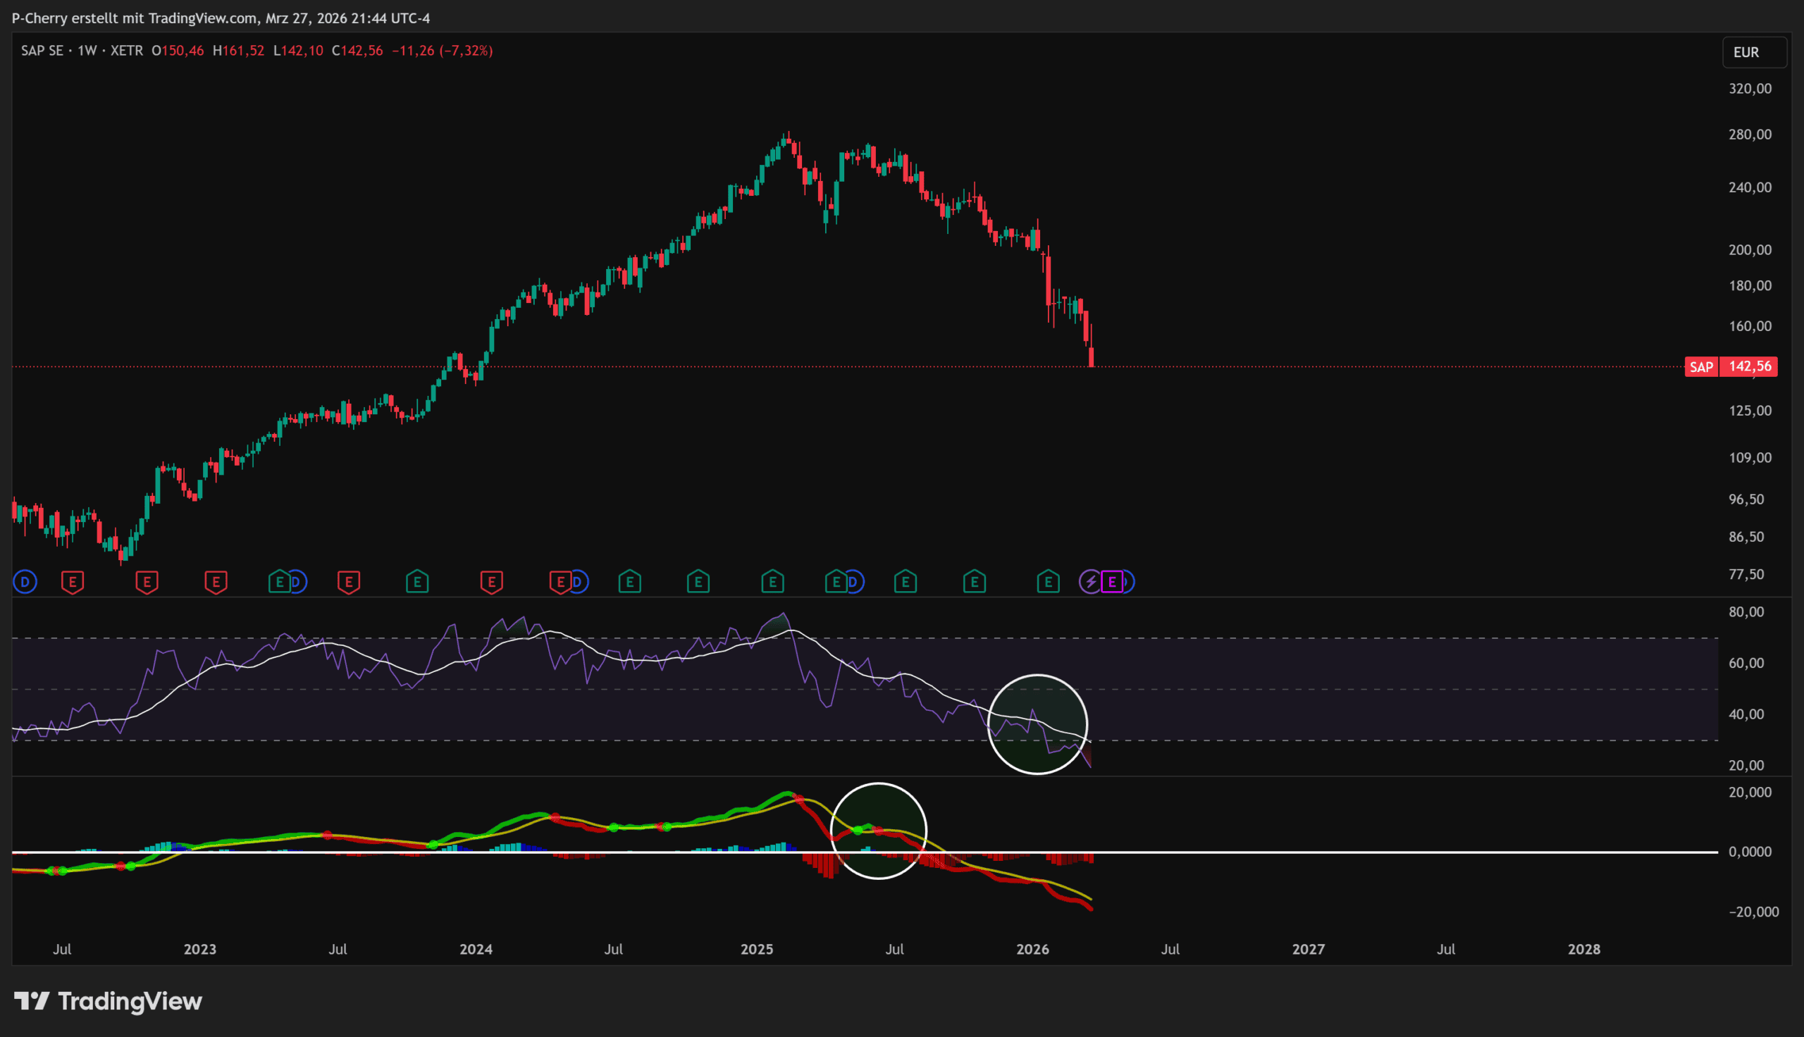Click the 0,0000 label on the MACD scale
This screenshot has height=1037, width=1804.
1749,851
